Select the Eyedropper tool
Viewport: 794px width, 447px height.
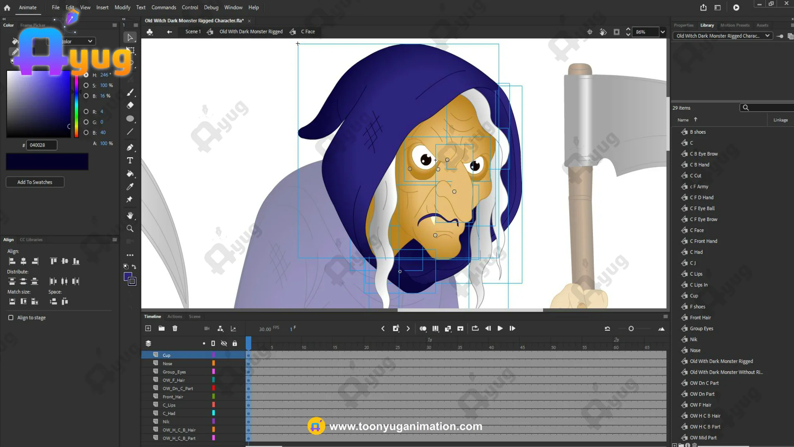(x=130, y=187)
